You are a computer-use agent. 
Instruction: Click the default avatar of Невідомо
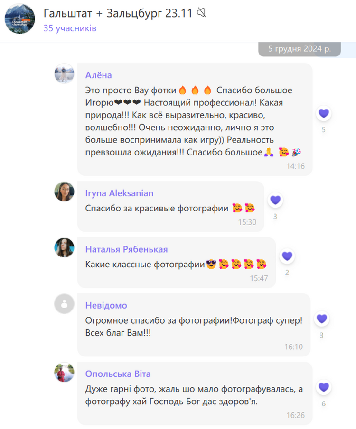(x=65, y=304)
